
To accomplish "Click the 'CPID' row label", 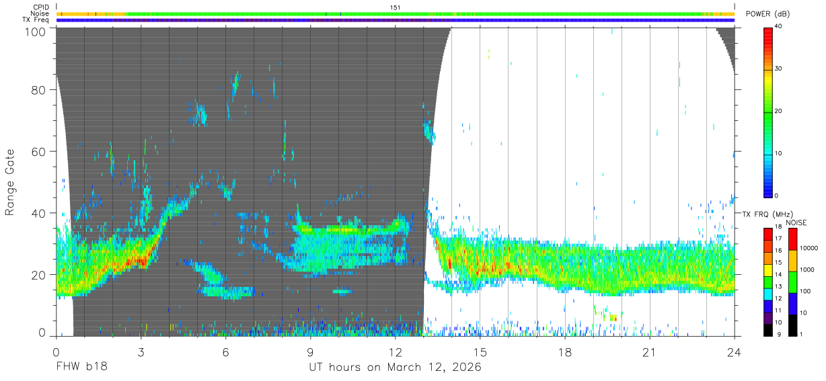I will click(x=41, y=7).
